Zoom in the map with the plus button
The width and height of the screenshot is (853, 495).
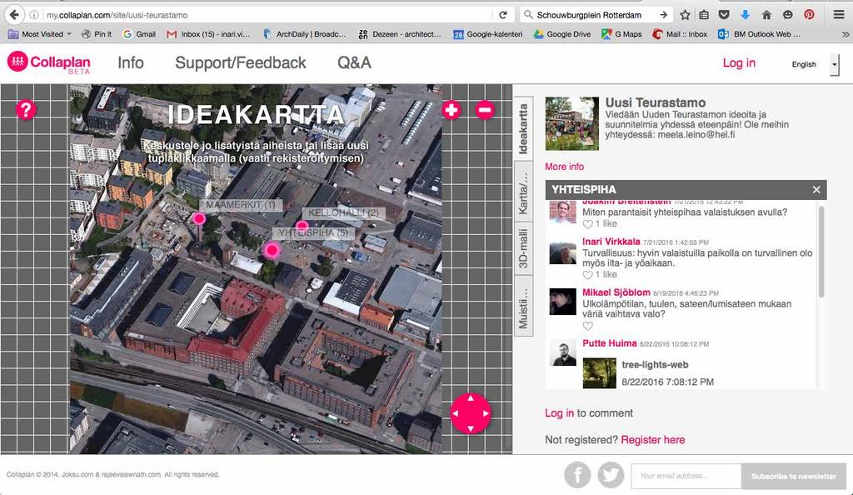pyautogui.click(x=451, y=110)
